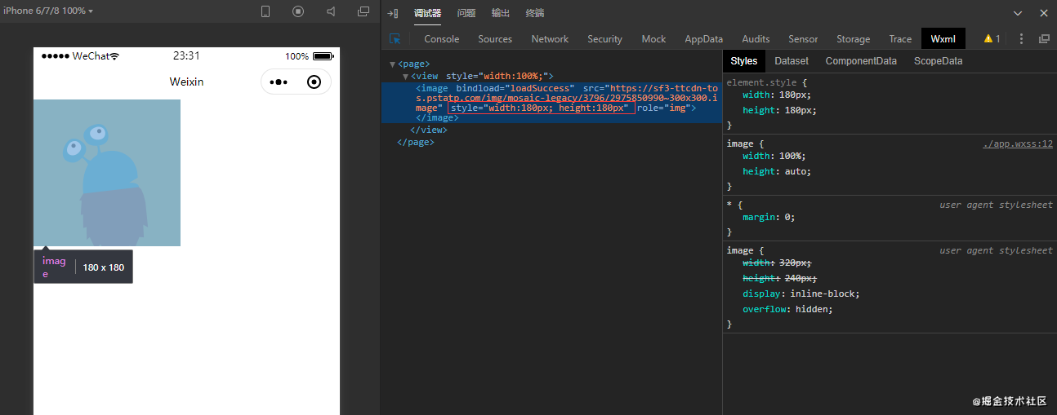Click the margin 0 property
1057x415 pixels.
(x=769, y=217)
